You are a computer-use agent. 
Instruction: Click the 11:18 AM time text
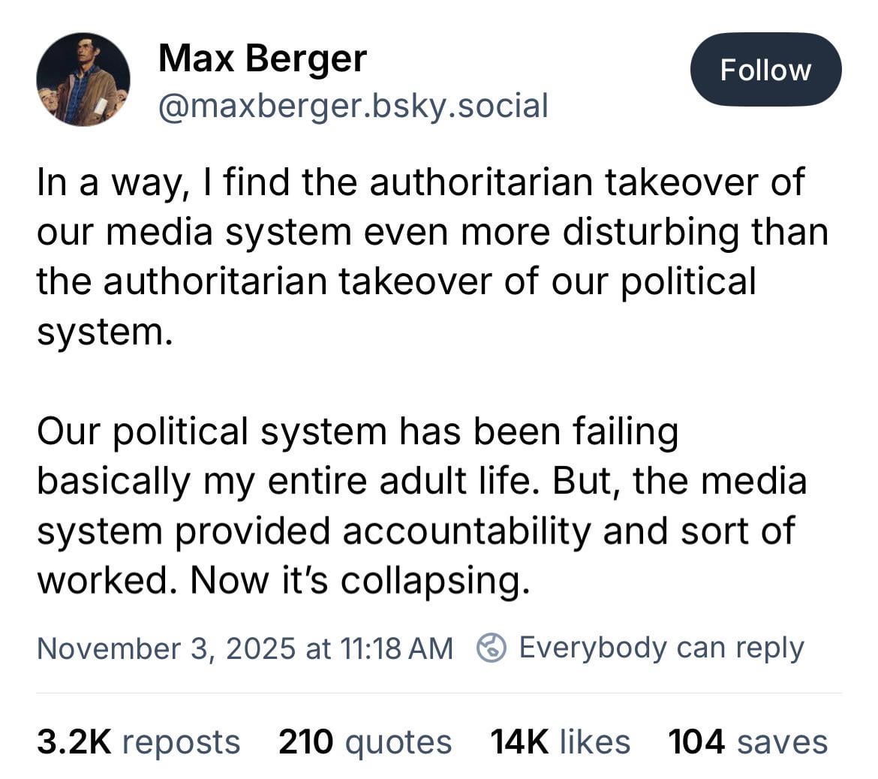(396, 648)
